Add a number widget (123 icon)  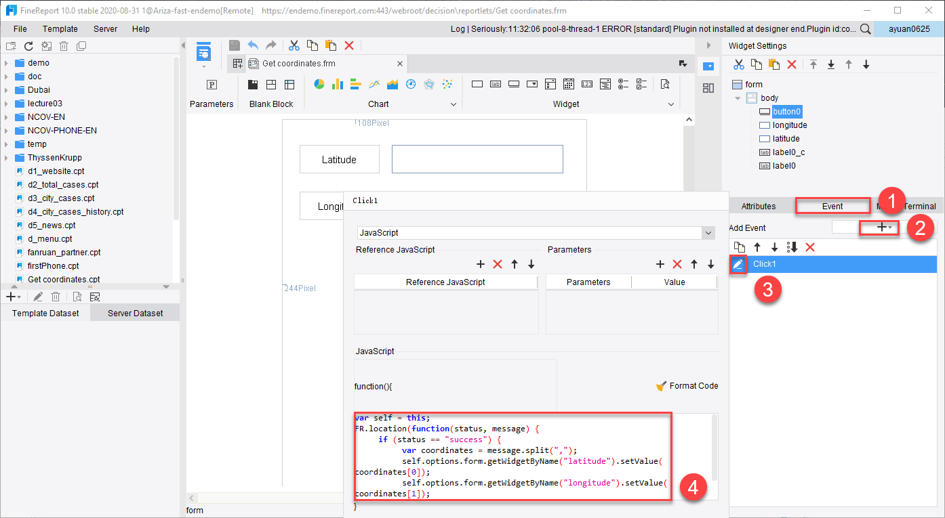tap(587, 84)
